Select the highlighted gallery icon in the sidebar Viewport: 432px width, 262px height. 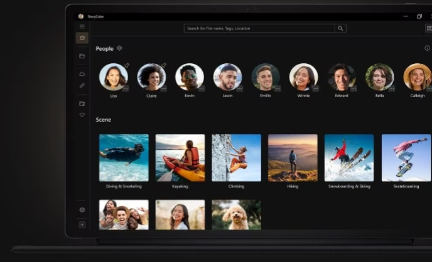(x=82, y=38)
